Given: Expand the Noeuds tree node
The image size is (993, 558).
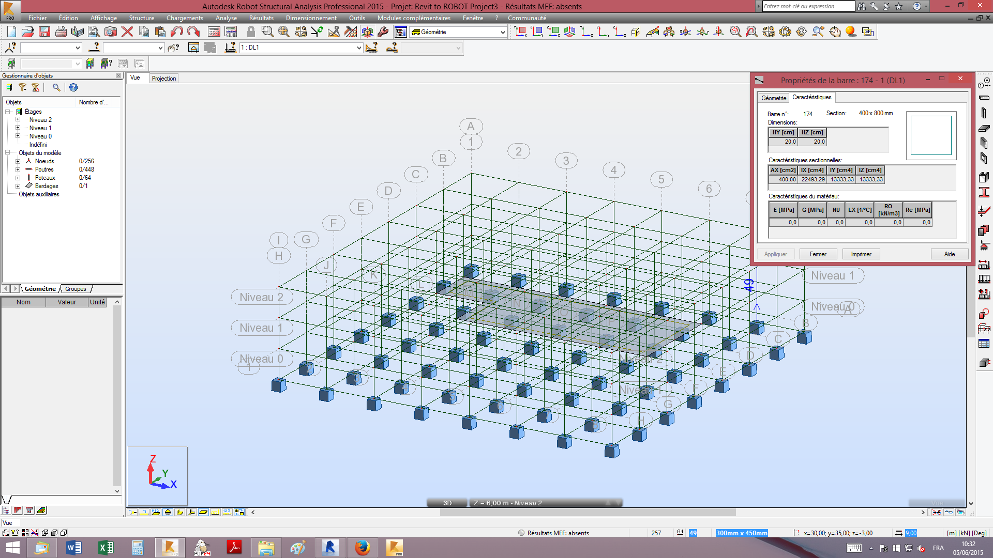Looking at the screenshot, I should point(18,161).
